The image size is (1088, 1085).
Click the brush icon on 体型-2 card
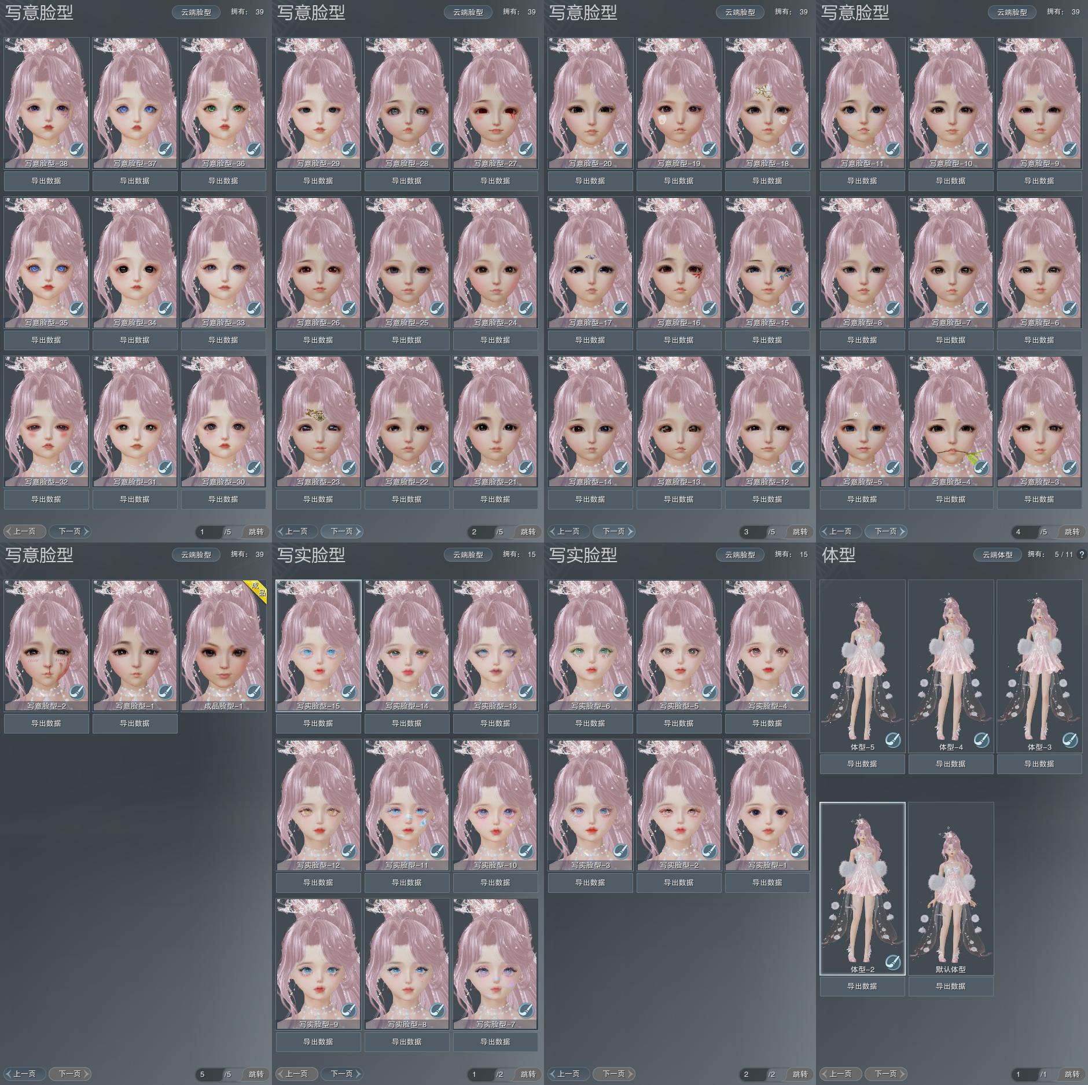pos(893,962)
